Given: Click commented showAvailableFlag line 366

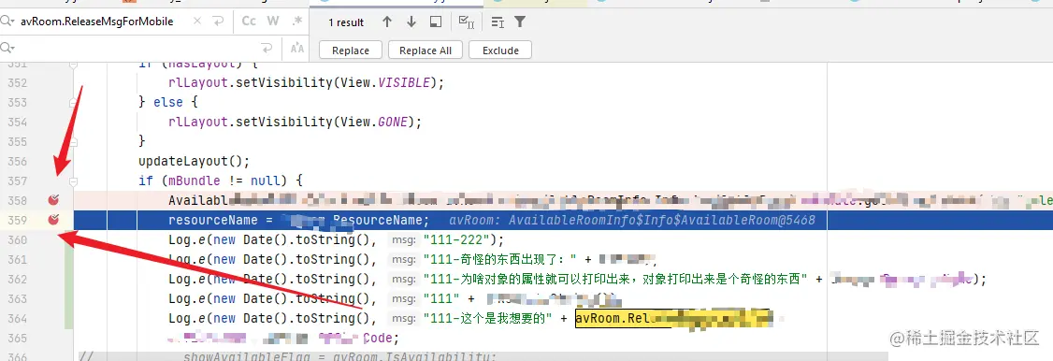Looking at the screenshot, I should pyautogui.click(x=339, y=356).
